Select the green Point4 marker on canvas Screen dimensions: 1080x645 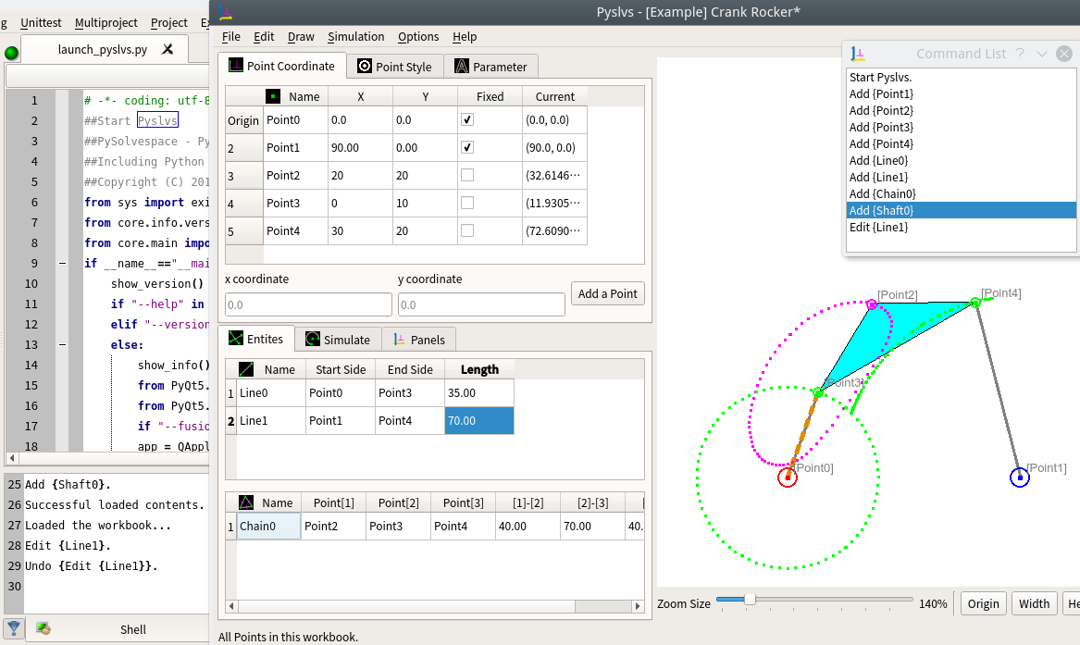coord(975,303)
